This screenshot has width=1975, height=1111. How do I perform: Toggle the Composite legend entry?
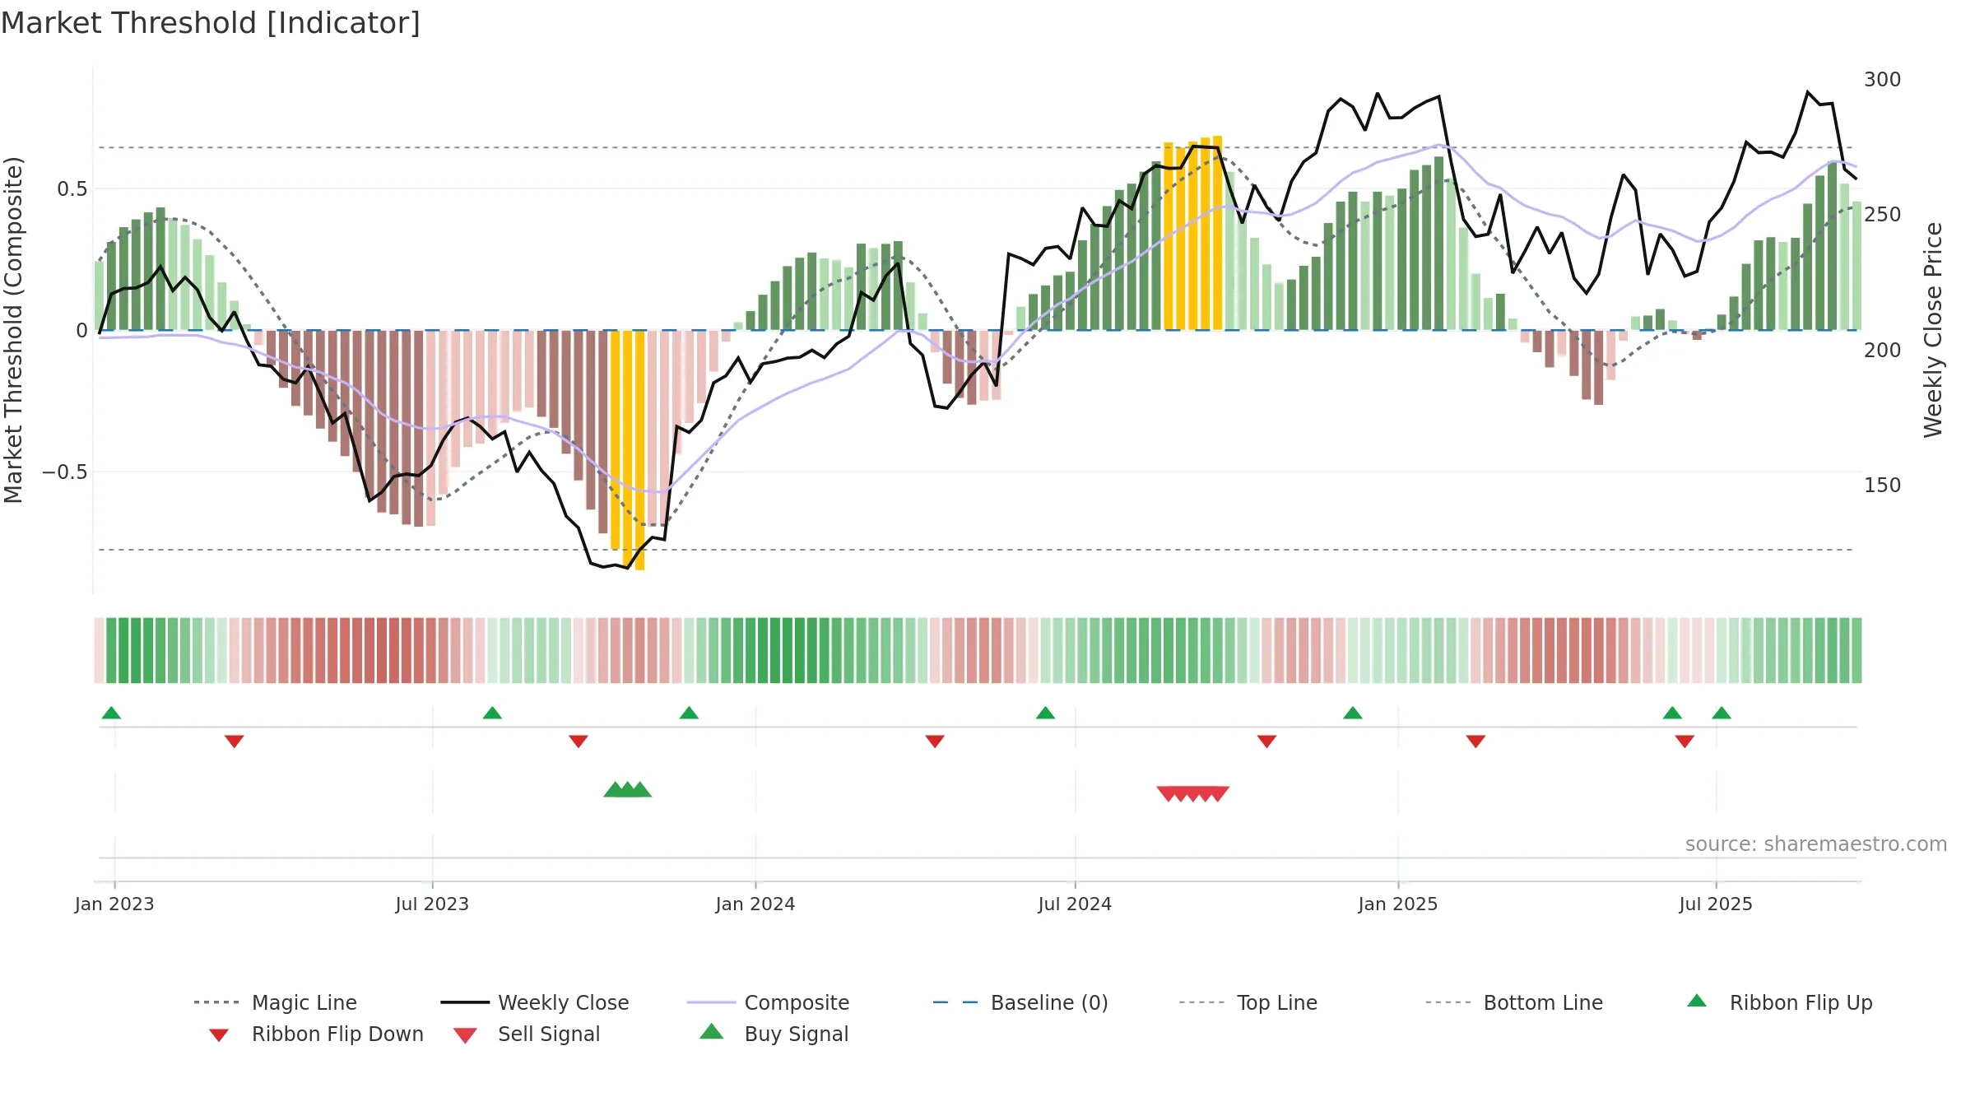(768, 1002)
